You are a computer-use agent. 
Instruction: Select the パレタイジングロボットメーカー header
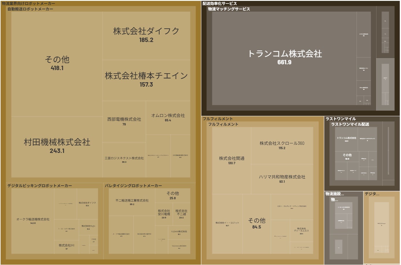pyautogui.click(x=133, y=186)
